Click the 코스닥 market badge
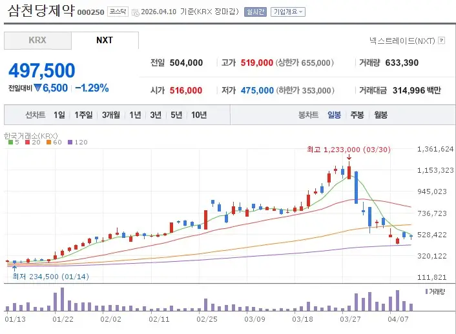This screenshot has height=334, width=456. click(x=118, y=12)
